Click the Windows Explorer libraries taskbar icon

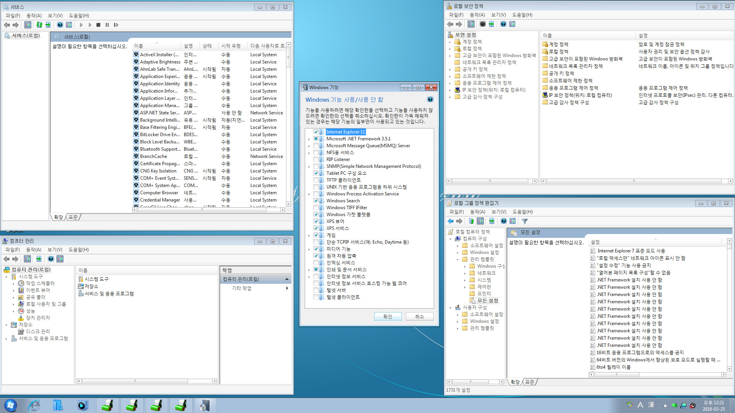pos(58,405)
